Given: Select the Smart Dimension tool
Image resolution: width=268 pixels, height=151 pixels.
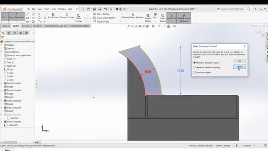Looking at the screenshot, I should tap(17, 16).
